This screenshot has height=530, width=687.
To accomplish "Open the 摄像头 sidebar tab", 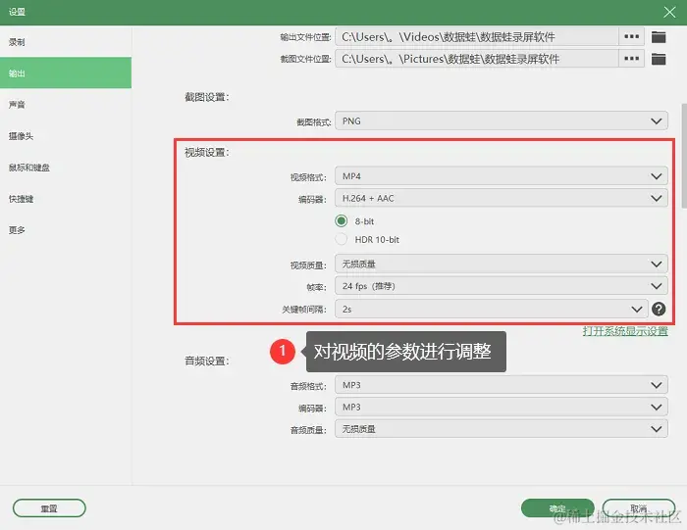I will (x=66, y=136).
